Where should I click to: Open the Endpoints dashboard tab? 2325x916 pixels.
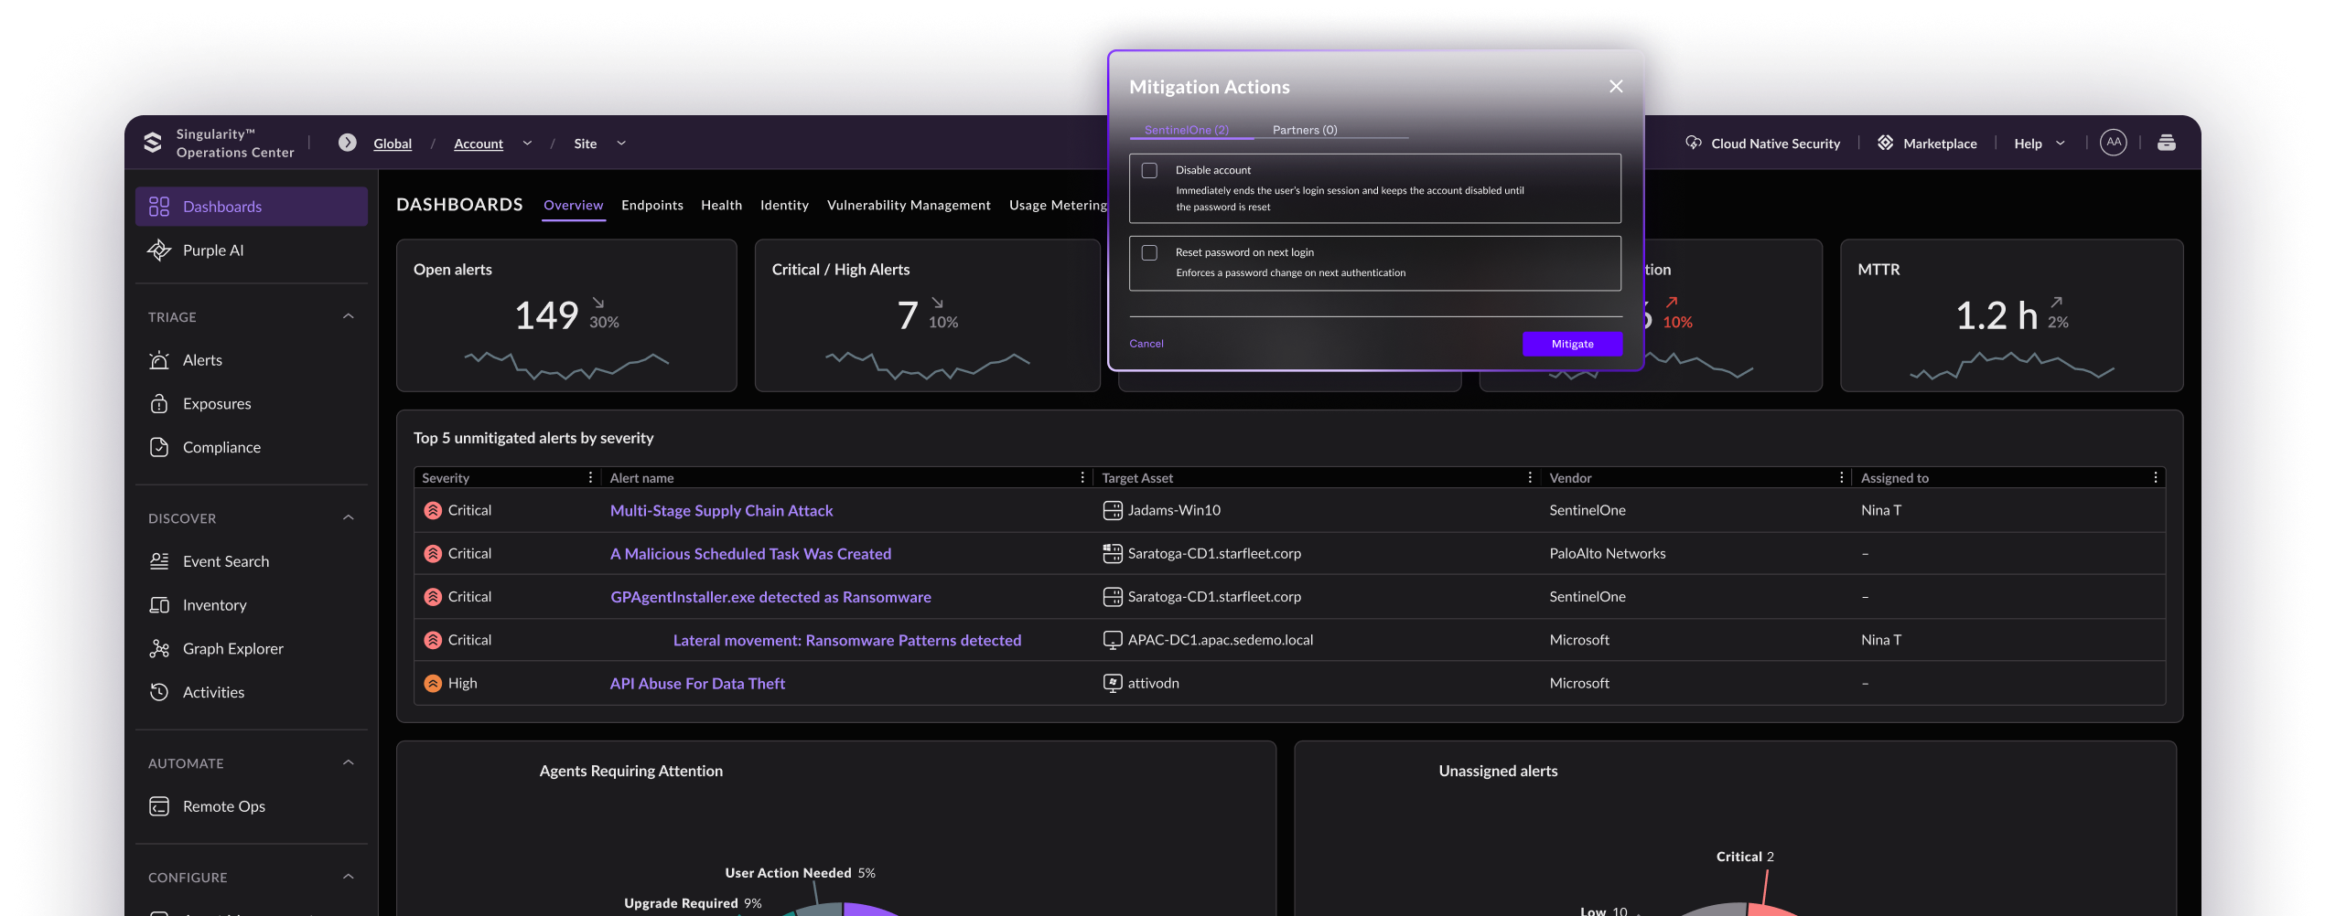651,205
